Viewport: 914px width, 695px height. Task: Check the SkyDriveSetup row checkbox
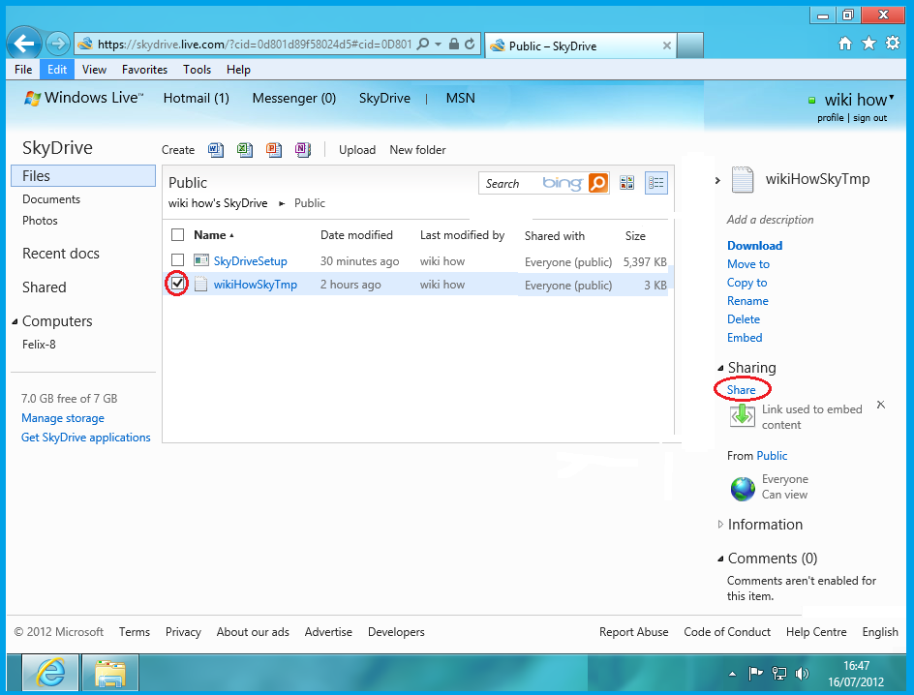coord(178,259)
